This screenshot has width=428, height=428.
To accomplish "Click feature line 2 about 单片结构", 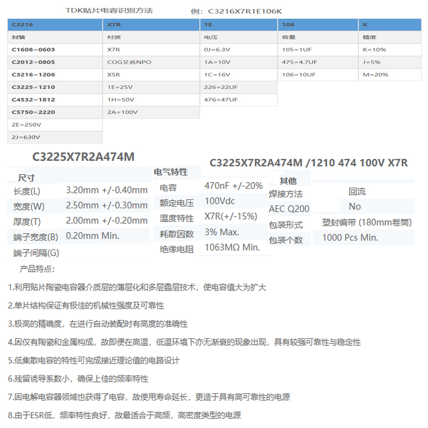I will click(86, 306).
